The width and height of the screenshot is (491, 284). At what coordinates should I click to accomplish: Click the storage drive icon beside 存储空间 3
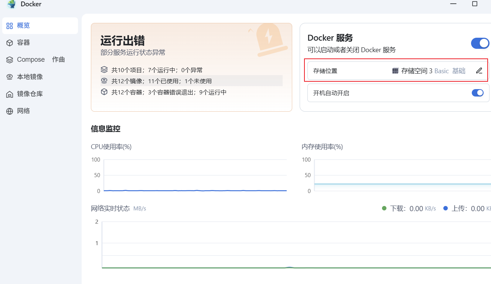point(395,71)
